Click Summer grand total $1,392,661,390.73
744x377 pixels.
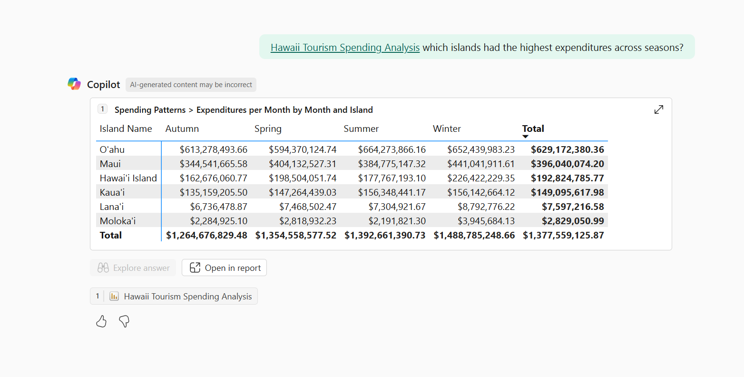click(385, 235)
